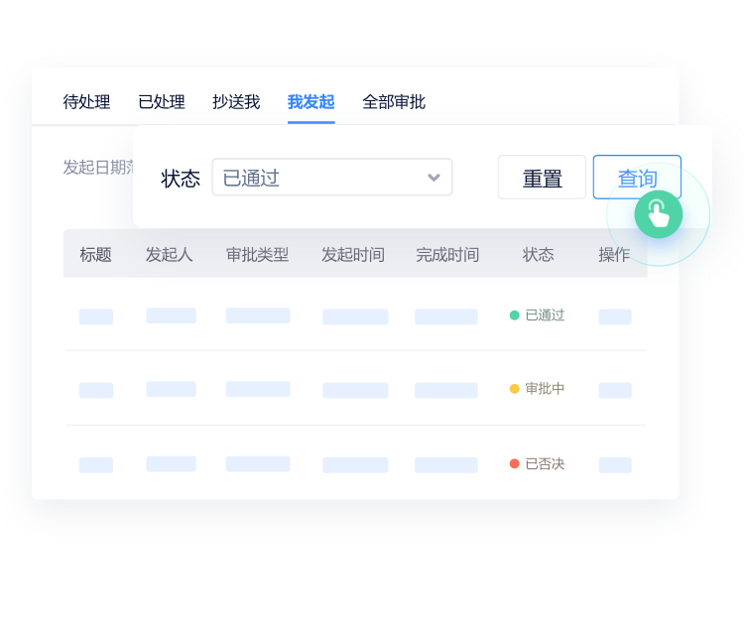Click the 完成时间 column header

[447, 255]
